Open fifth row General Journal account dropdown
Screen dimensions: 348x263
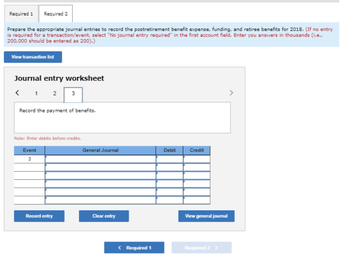point(100,192)
